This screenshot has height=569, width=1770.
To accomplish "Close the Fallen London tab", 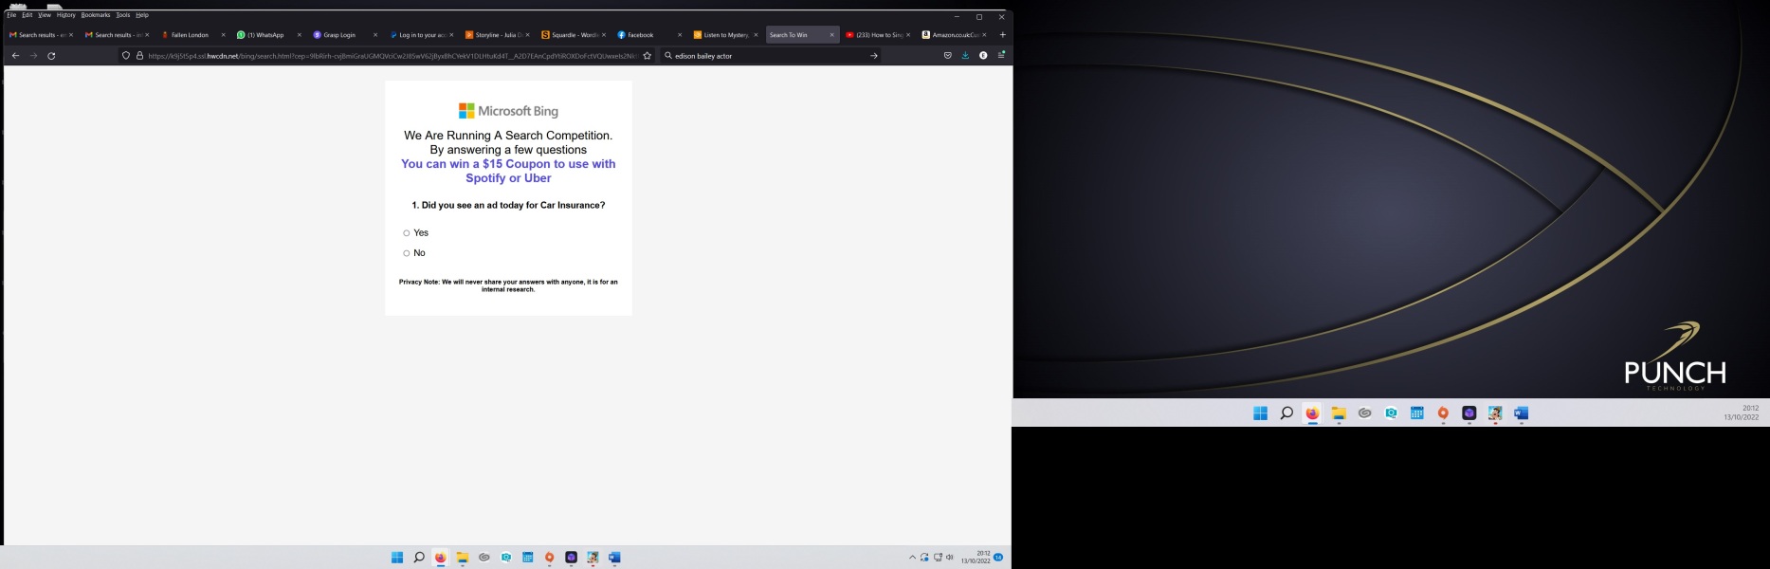I will point(224,35).
